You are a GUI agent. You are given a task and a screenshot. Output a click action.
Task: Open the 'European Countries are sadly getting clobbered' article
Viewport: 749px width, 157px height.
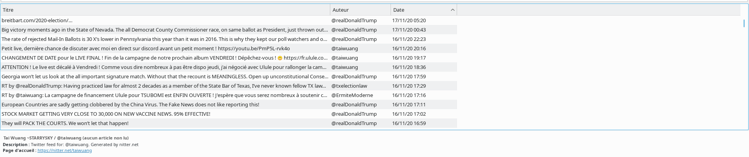tap(229, 104)
